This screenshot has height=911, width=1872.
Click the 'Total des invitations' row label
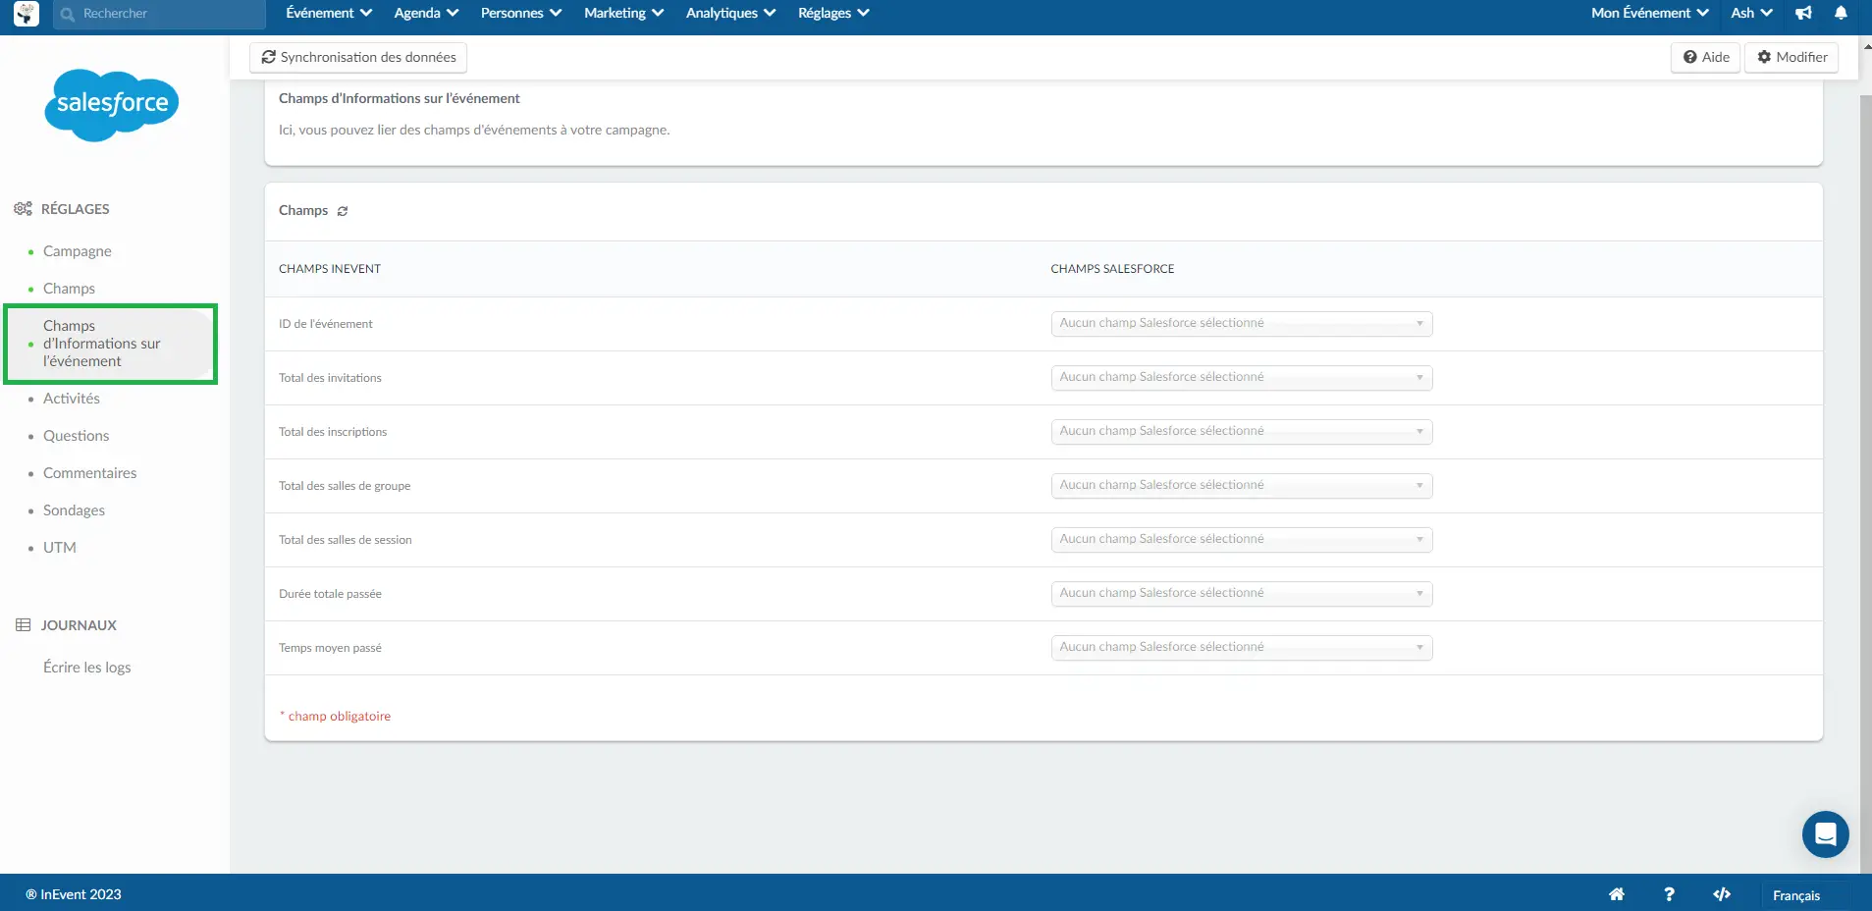click(x=330, y=378)
